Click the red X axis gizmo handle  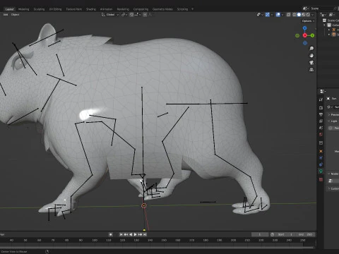click(x=305, y=35)
